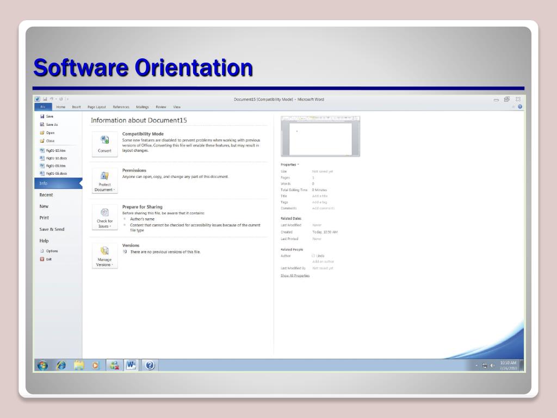The image size is (557, 418).
Task: Click the Save icon in the backstage sidebar
Action: tap(42, 116)
